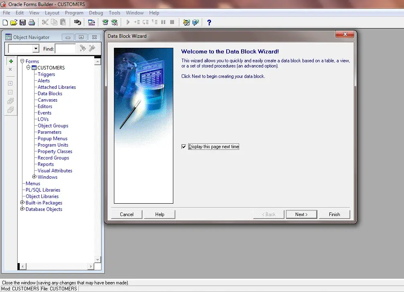Screen dimensions: 404x292
Task: Click the Step Out debug icon
Action: pyautogui.click(x=154, y=22)
